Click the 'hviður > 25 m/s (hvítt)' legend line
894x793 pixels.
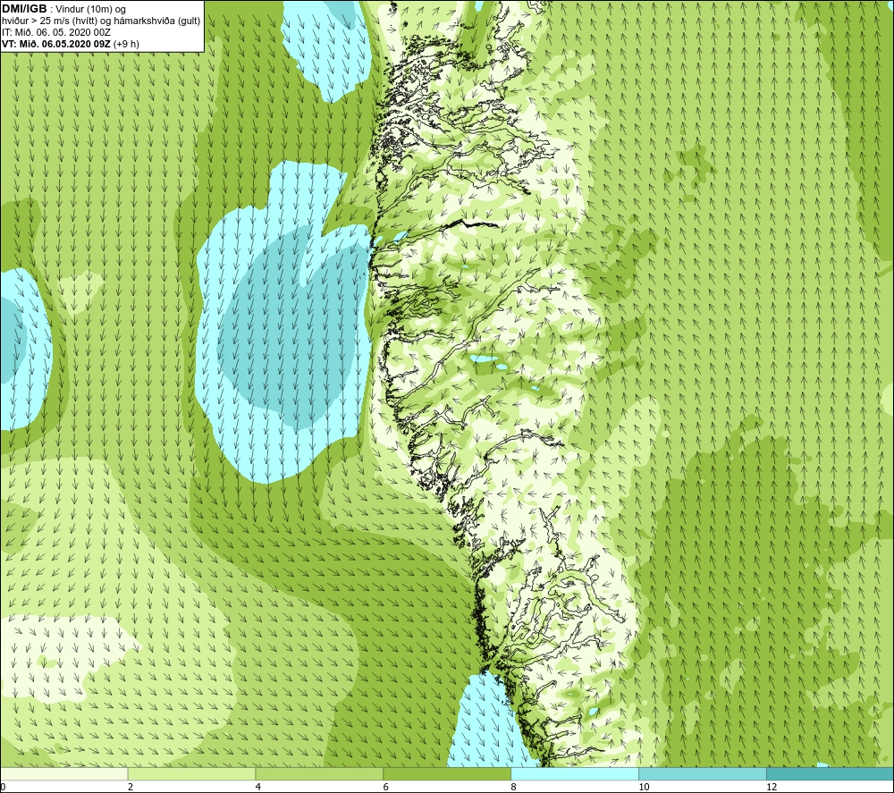coord(101,21)
